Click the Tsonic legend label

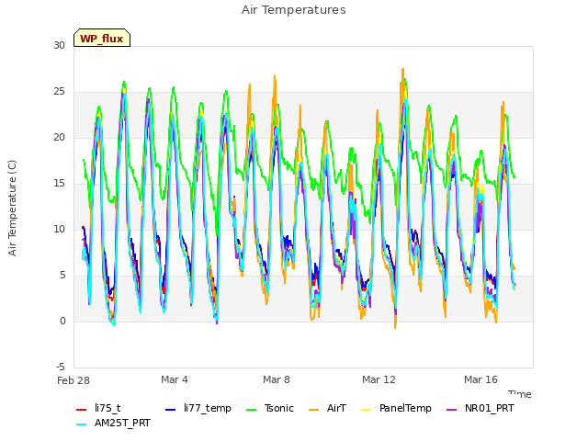[x=279, y=408]
